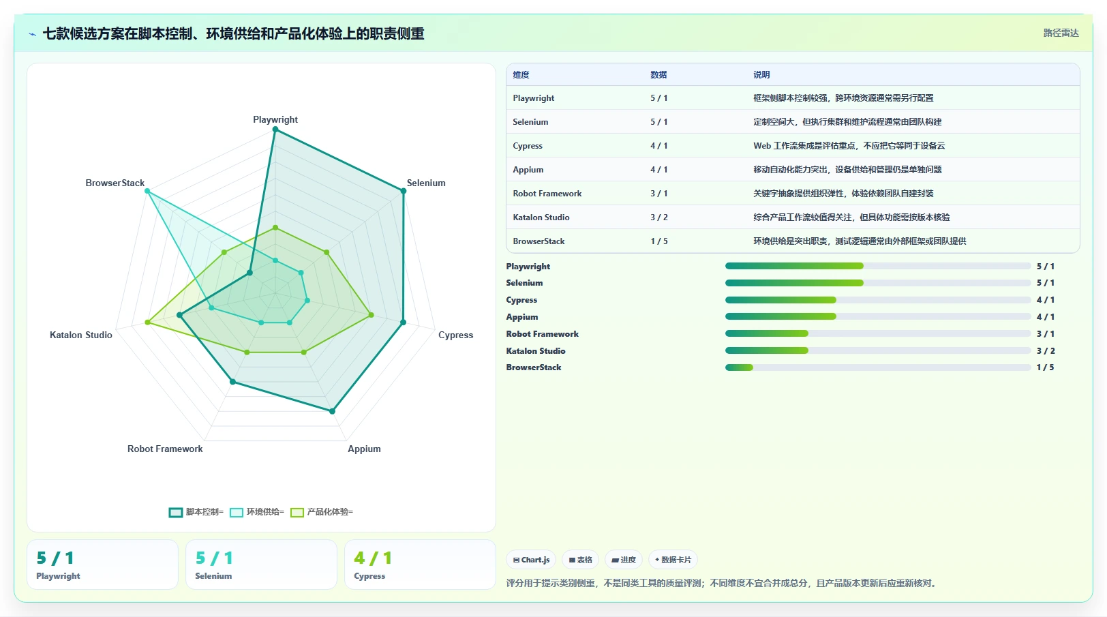The width and height of the screenshot is (1107, 617).
Task: Click the green data point near Katalon Studio axis
Action: click(147, 322)
